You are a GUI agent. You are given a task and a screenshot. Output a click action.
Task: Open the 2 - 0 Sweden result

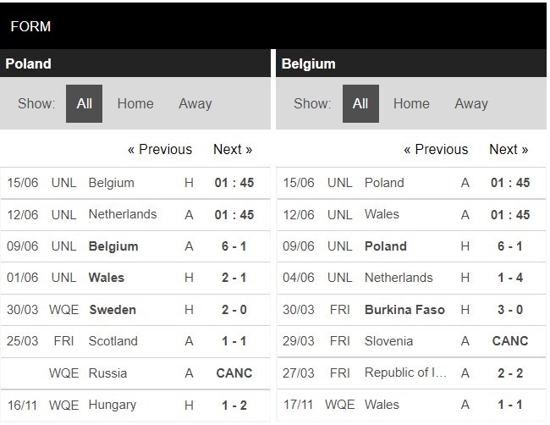(x=135, y=310)
